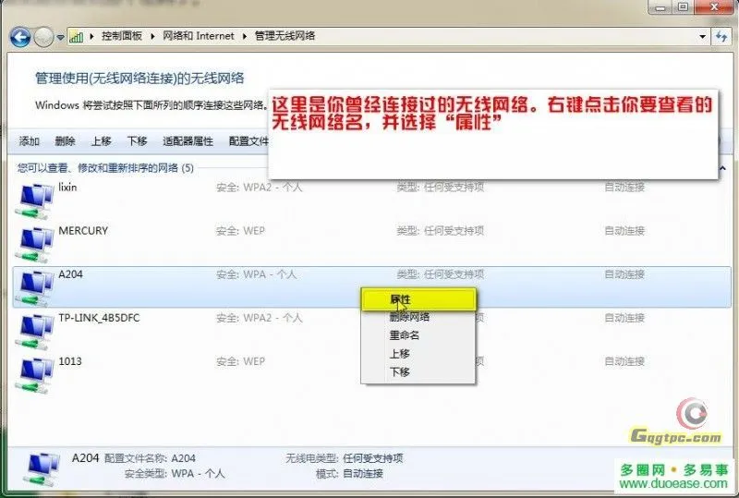Screen dimensions: 739x498
Task: Click 模式: 自动连接 in details pane
Action: point(349,473)
